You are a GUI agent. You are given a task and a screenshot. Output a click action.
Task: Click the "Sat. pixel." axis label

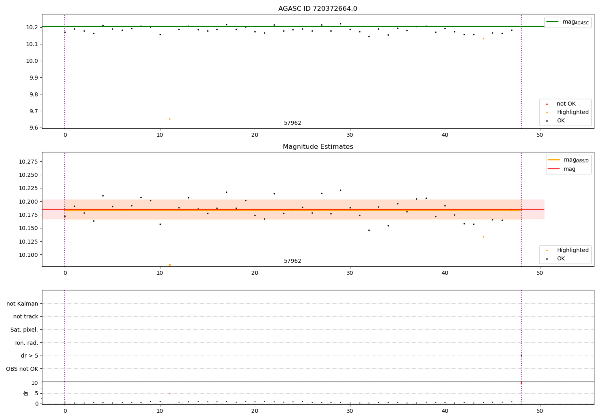point(24,330)
